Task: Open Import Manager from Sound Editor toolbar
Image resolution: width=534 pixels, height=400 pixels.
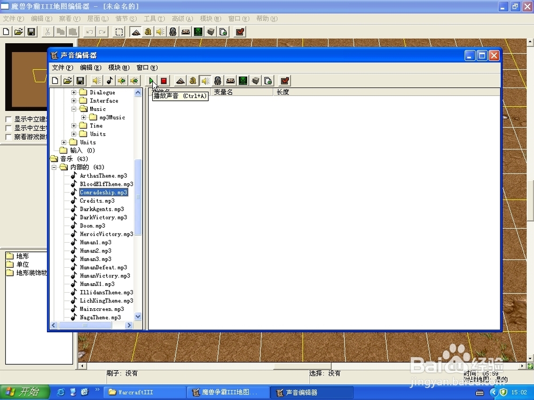Action: [269, 81]
